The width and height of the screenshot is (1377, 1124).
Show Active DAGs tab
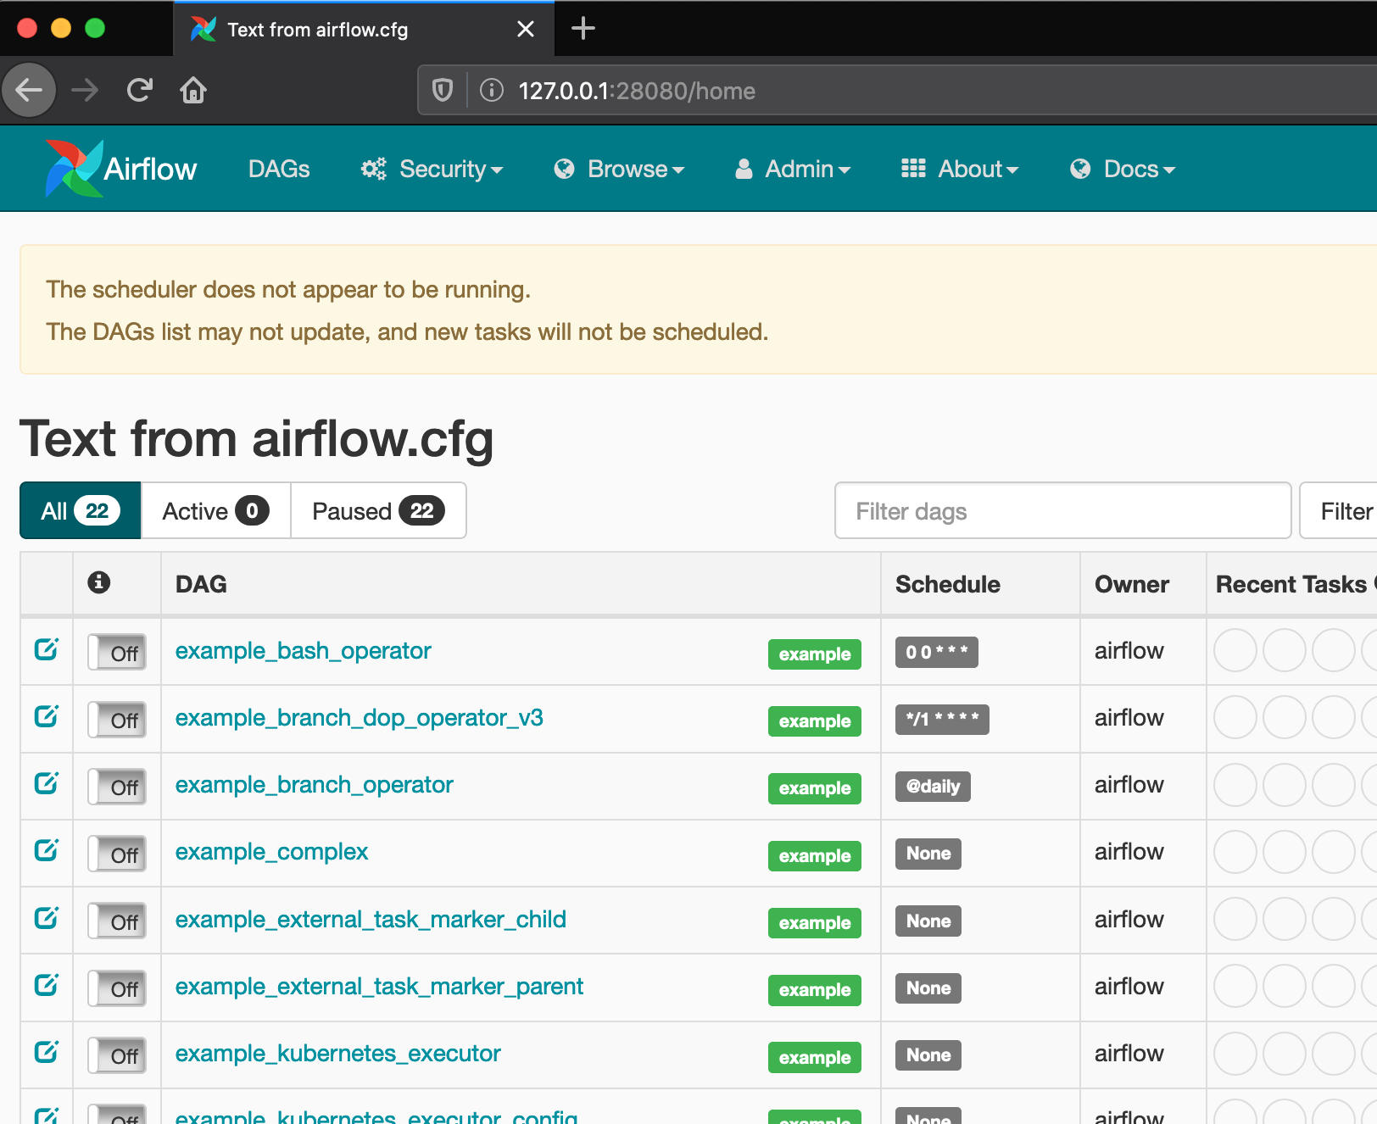215,510
